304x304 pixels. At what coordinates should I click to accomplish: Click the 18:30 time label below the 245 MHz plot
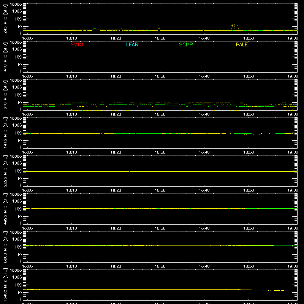point(160,38)
